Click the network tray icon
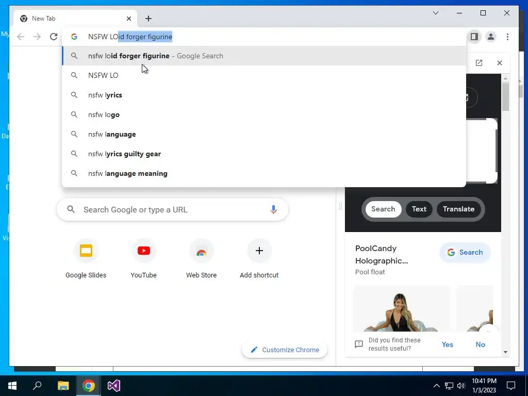The width and height of the screenshot is (528, 396). (x=449, y=386)
